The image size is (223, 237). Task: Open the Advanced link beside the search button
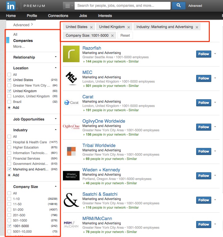click(195, 6)
